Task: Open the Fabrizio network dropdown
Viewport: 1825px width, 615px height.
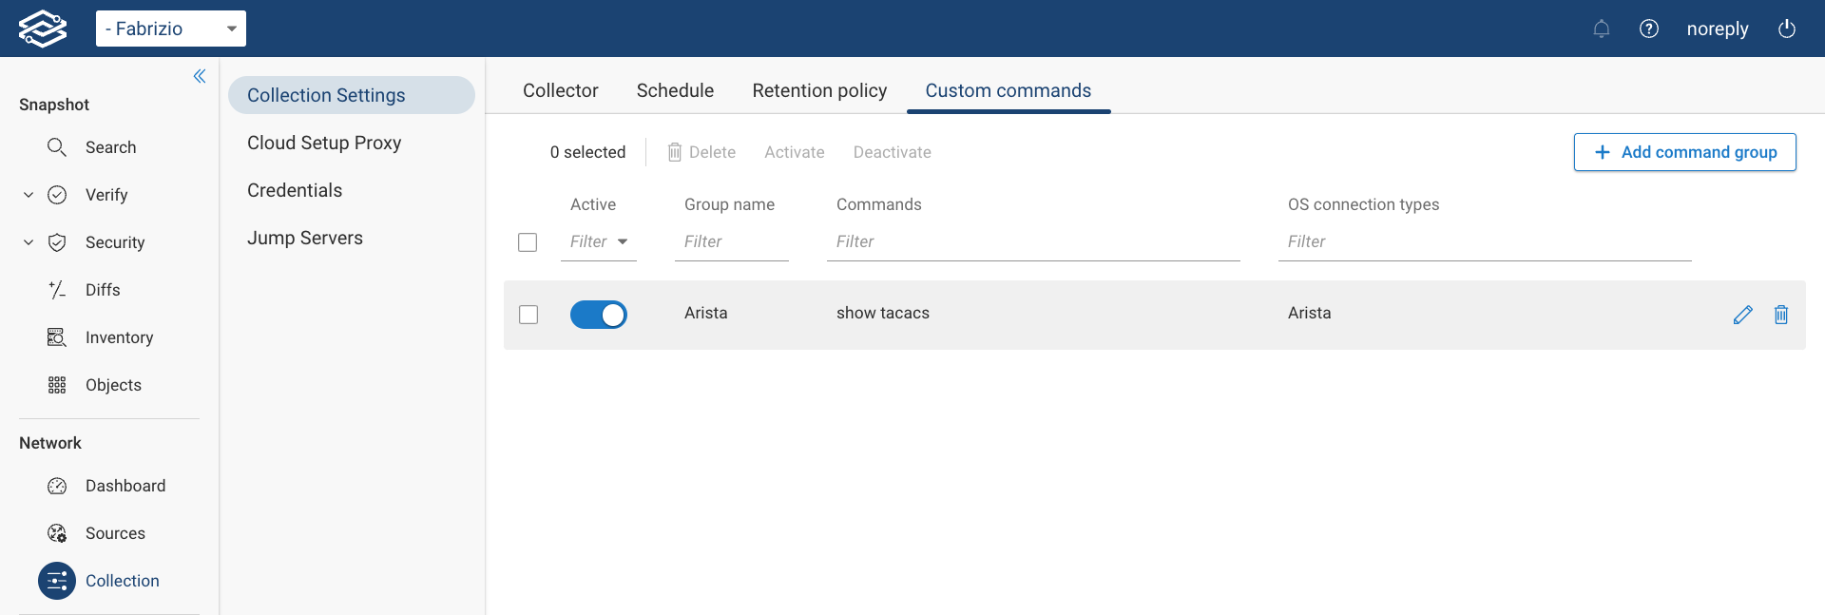Action: tap(171, 29)
